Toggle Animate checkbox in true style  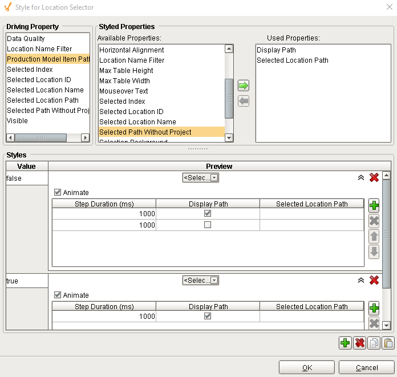tap(58, 295)
